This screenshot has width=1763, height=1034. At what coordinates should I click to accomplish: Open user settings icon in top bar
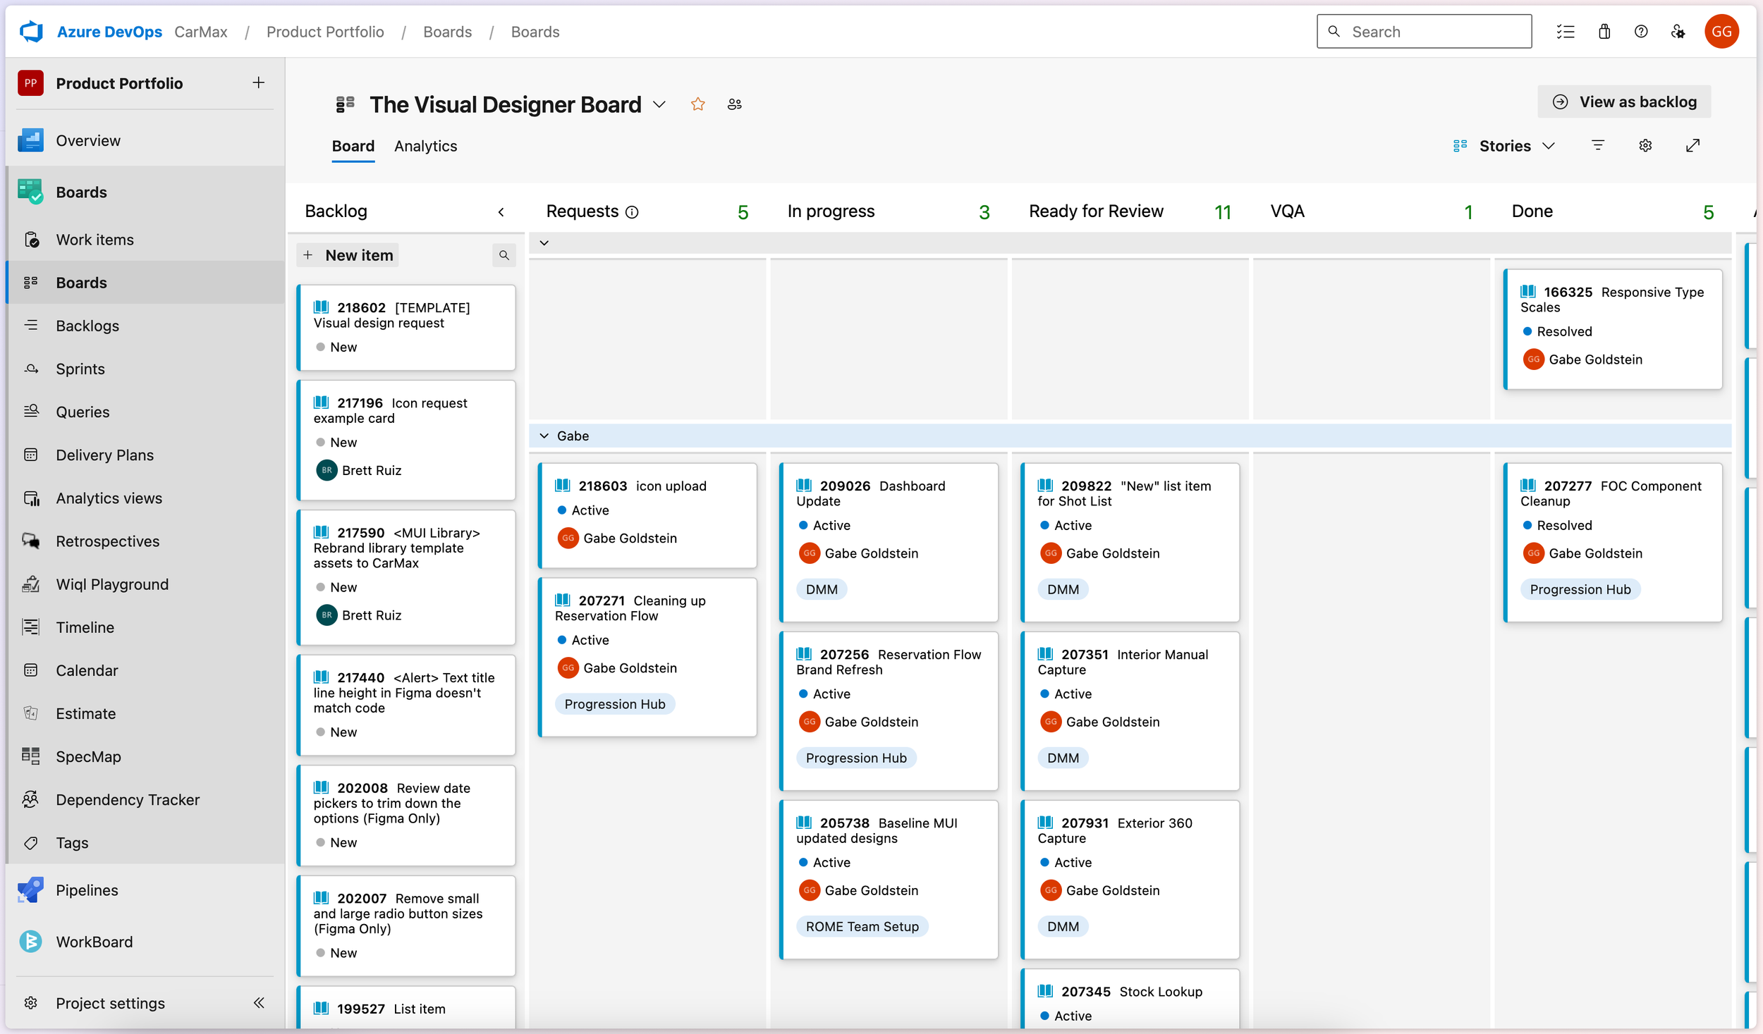coord(1678,32)
